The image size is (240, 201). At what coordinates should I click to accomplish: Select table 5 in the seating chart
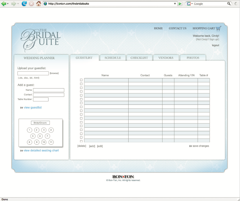point(33,136)
